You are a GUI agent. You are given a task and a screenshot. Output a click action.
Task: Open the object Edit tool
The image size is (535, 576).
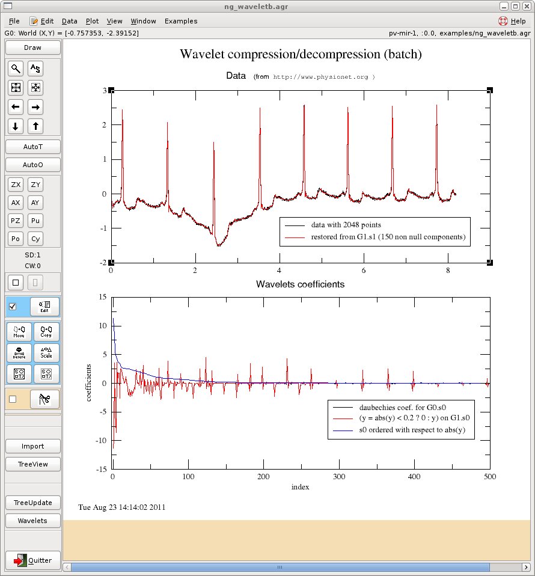44,307
